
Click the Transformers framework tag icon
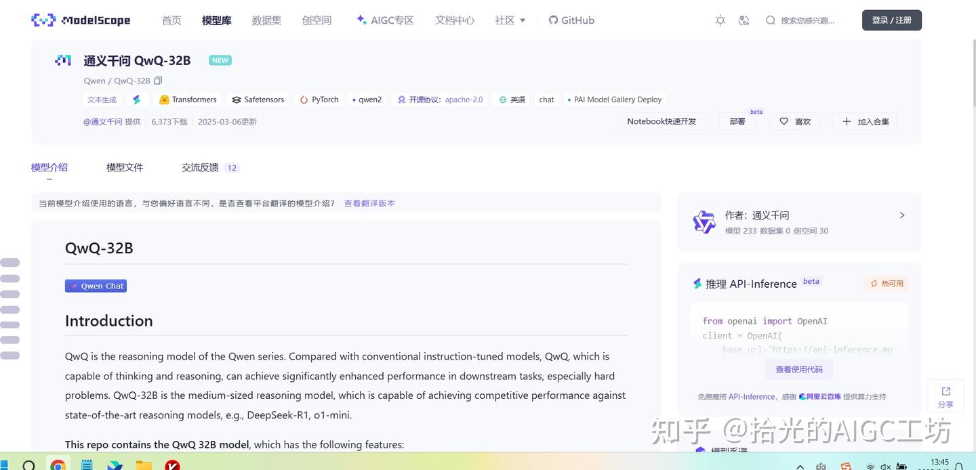pos(163,100)
